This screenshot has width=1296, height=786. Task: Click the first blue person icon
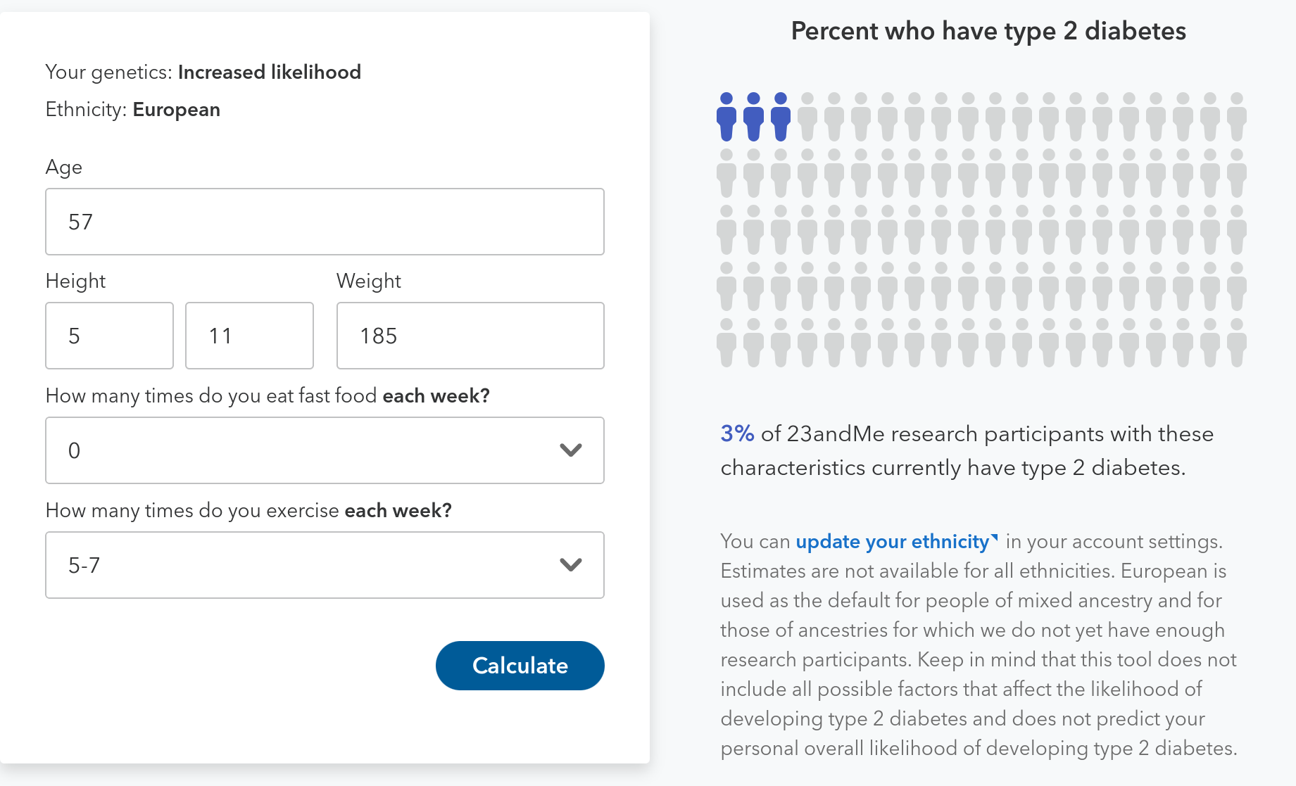click(x=726, y=117)
